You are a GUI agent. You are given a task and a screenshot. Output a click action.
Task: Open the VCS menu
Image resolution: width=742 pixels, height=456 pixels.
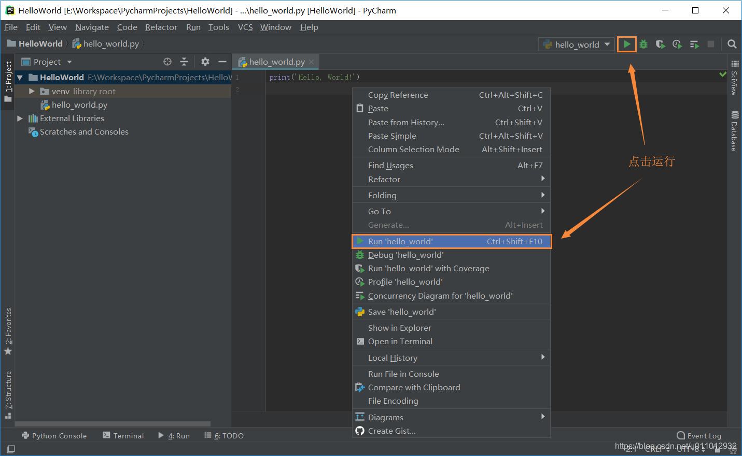click(x=245, y=27)
